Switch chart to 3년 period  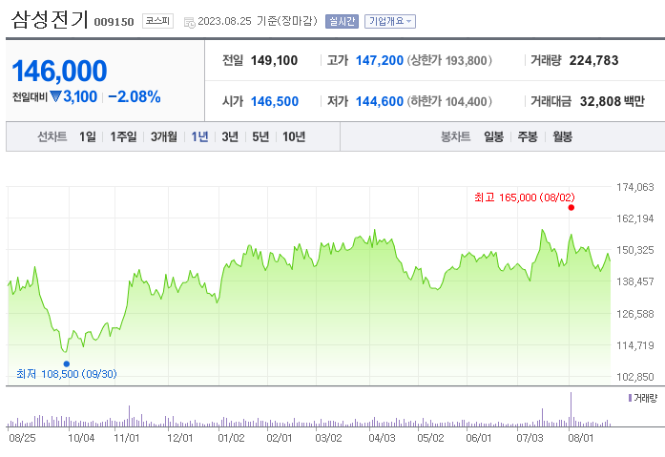coord(230,136)
